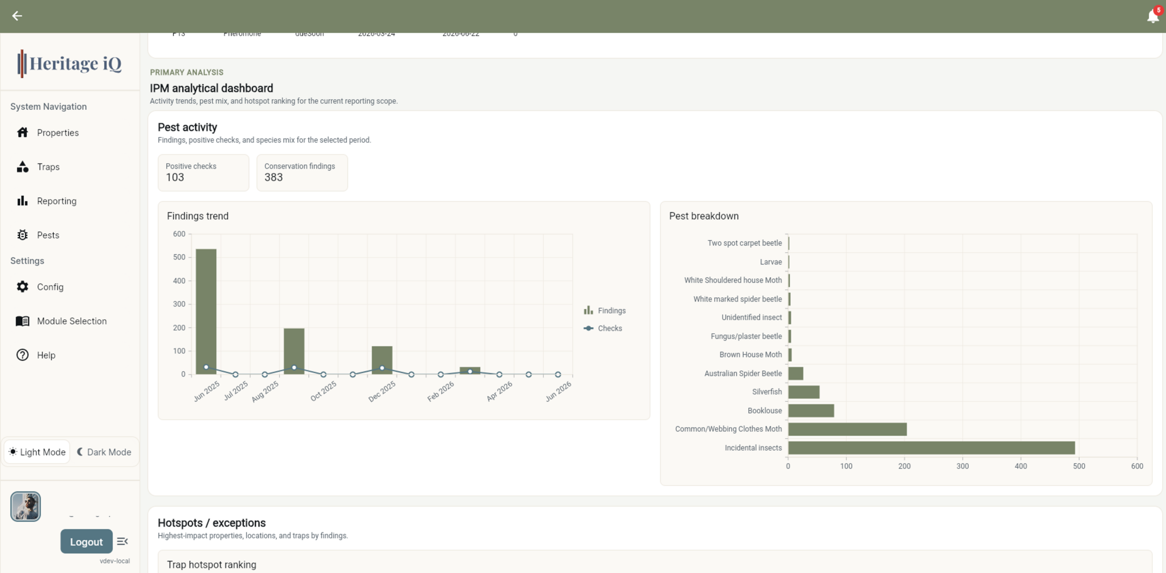1166x573 pixels.
Task: Click the vdev-local version text
Action: pyautogui.click(x=115, y=561)
